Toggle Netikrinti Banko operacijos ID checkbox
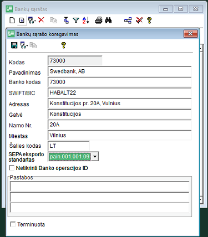Image resolution: width=208 pixels, height=237 pixels. pos(12,168)
